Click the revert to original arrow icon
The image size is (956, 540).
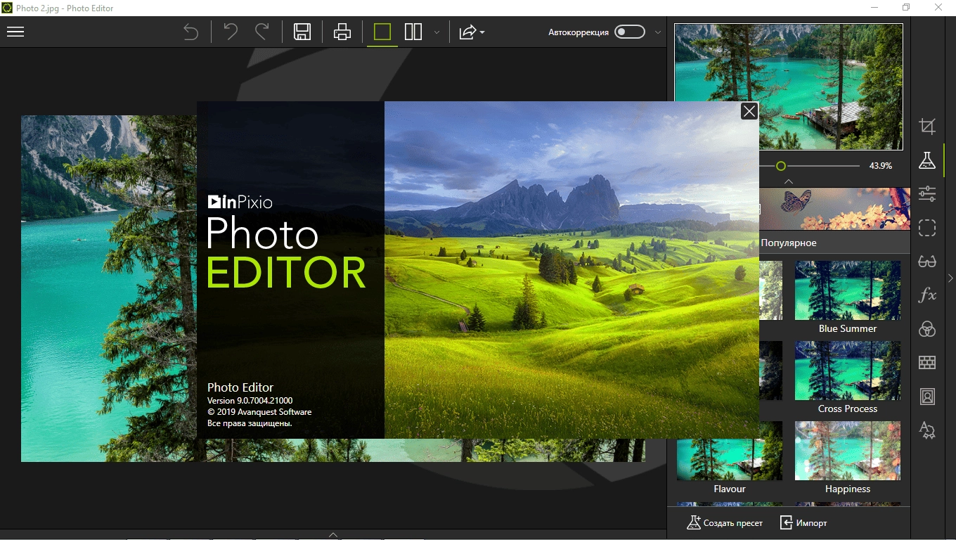190,32
